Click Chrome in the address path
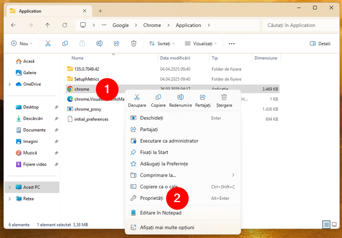This screenshot has height=238, width=342. click(152, 25)
